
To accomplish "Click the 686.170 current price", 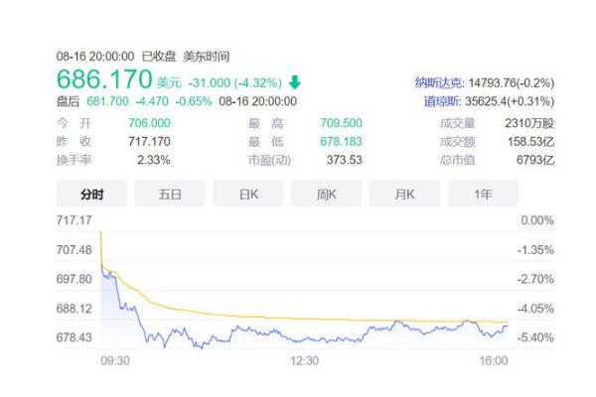I will point(104,79).
